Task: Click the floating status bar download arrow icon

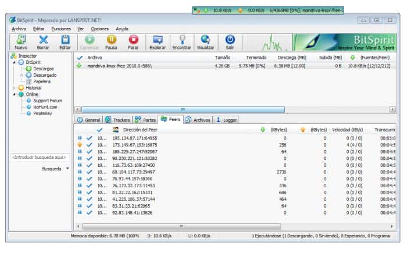Action: (x=206, y=10)
